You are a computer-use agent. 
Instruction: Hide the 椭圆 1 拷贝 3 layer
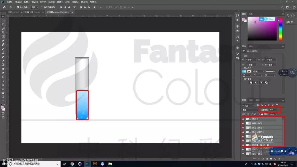(x=243, y=128)
